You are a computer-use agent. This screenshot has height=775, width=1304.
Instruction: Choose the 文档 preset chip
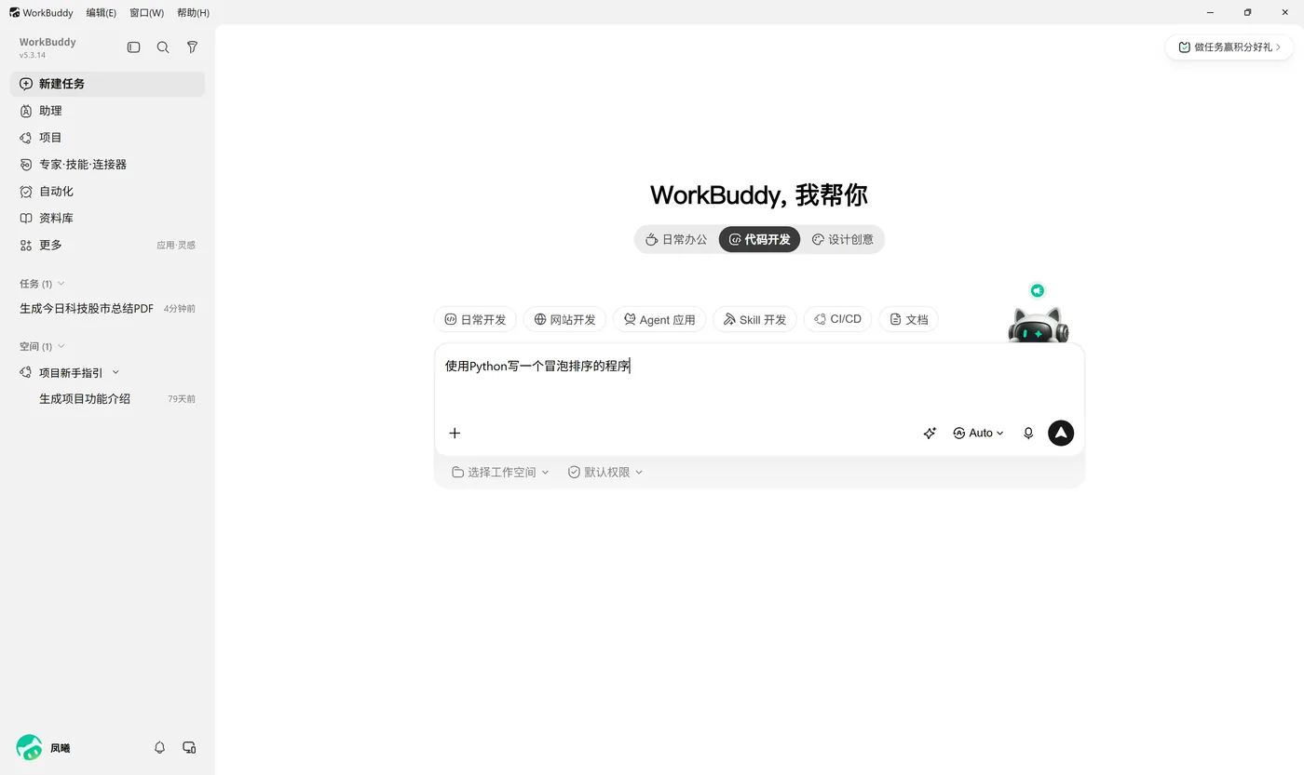(x=908, y=319)
